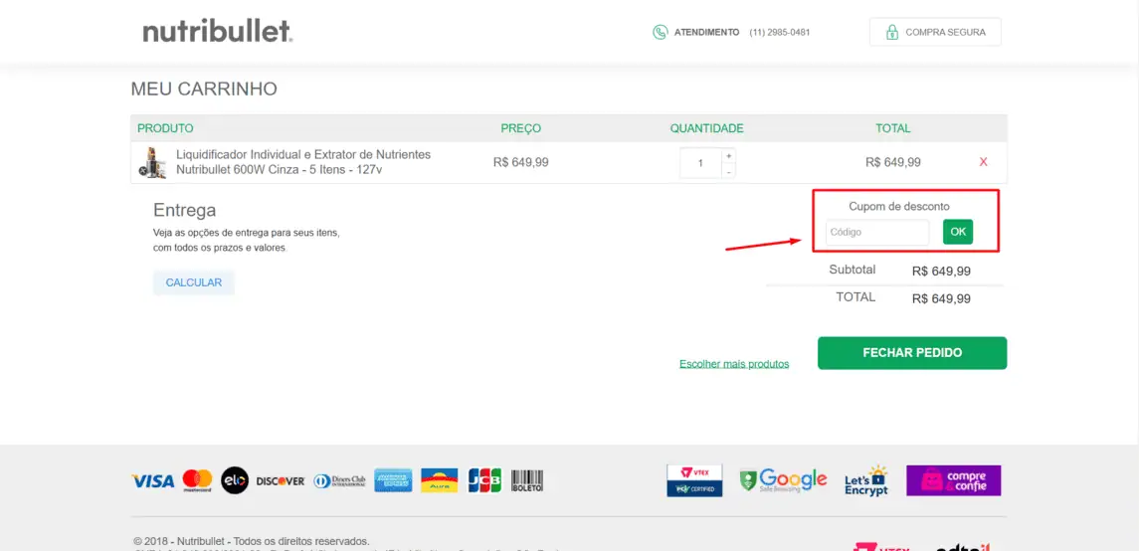
Task: Click the phone support icon
Action: [x=660, y=32]
